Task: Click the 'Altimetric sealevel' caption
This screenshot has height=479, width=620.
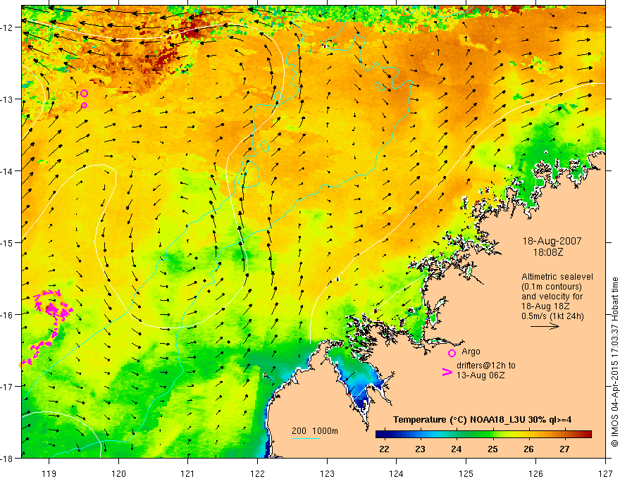Action: click(x=557, y=277)
